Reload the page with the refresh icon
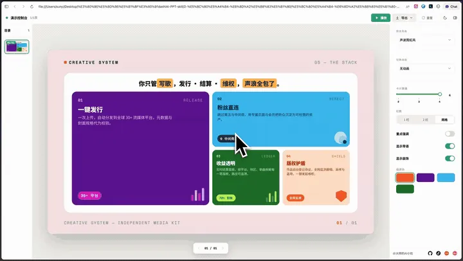 point(32,6)
